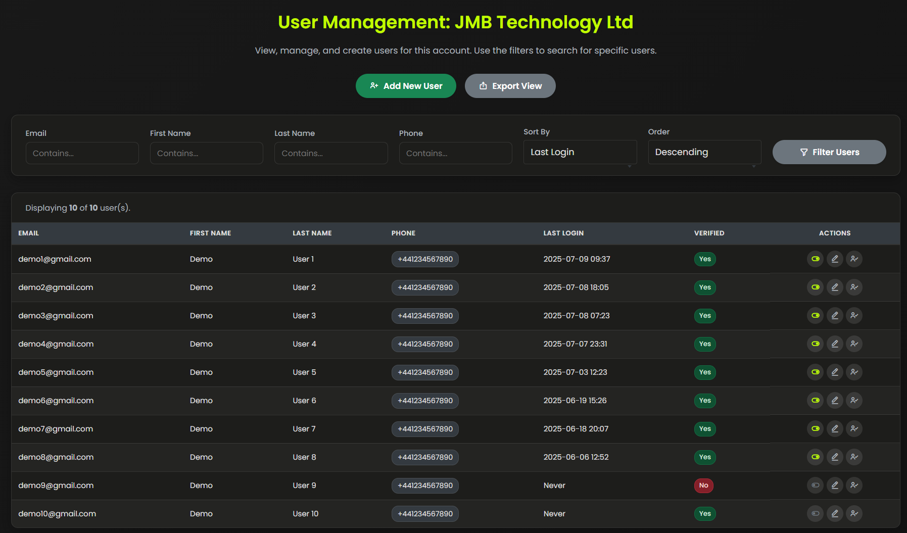Click the Displaying 10 of 10 users text
The height and width of the screenshot is (533, 907).
click(78, 208)
